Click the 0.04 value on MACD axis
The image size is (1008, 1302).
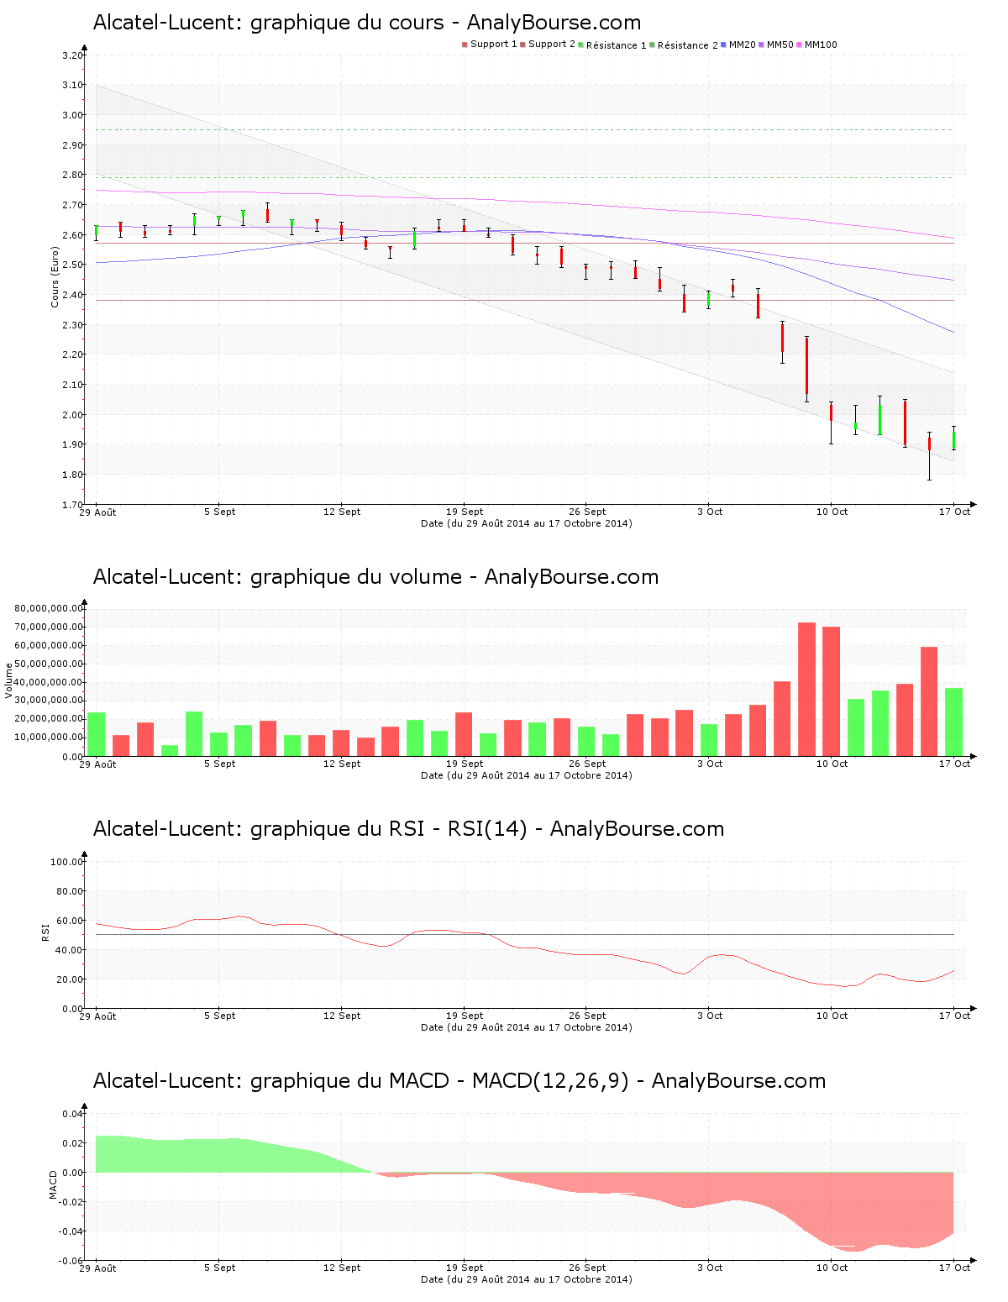[x=73, y=1114]
